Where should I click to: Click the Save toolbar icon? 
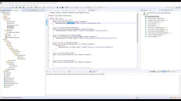pyautogui.click(x=5, y=8)
